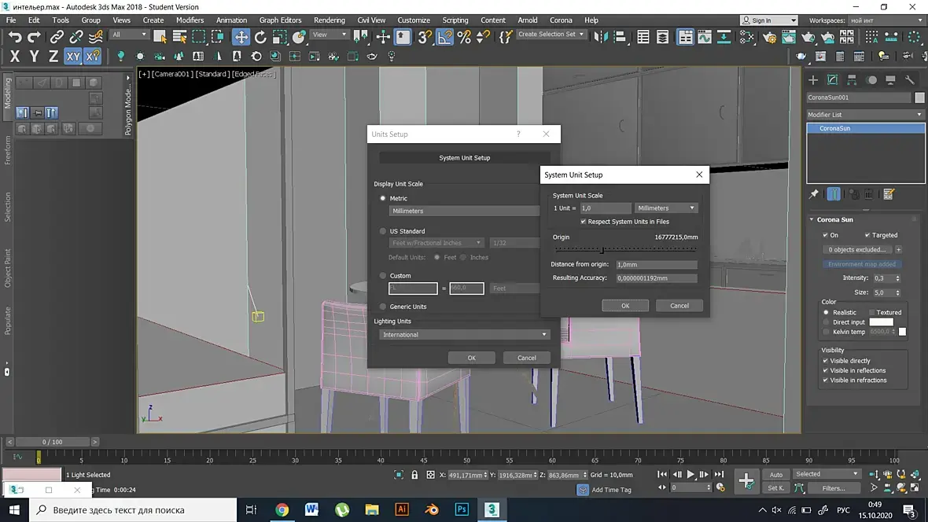Switch to the Utilities wrench panel

click(x=910, y=80)
